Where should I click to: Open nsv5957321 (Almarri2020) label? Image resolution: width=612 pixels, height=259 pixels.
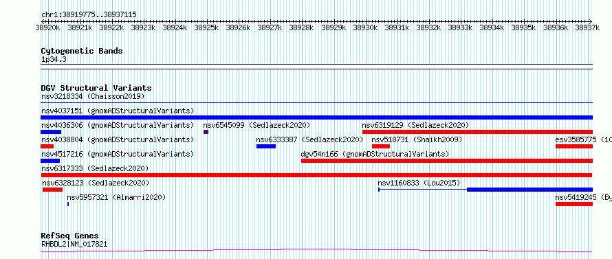116,197
